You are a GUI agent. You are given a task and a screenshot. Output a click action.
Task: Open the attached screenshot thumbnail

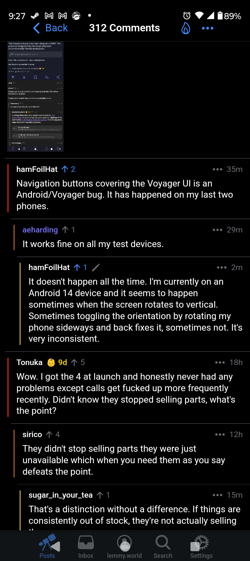click(35, 97)
